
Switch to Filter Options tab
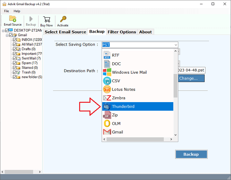pyautogui.click(x=122, y=32)
